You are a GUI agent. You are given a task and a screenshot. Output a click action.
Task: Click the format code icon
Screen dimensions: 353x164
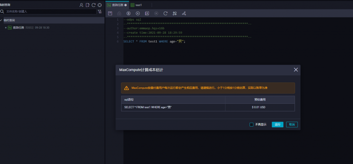(175, 13)
